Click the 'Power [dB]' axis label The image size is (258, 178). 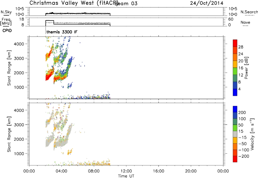246,68
